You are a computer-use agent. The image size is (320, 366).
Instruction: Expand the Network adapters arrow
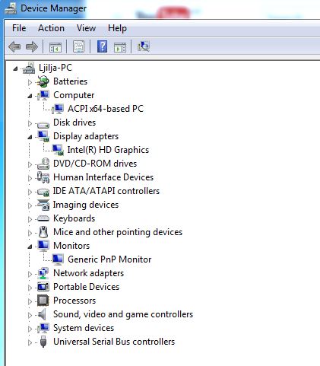tap(30, 274)
